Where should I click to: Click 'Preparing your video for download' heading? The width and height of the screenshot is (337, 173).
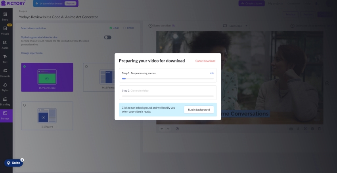click(x=152, y=60)
